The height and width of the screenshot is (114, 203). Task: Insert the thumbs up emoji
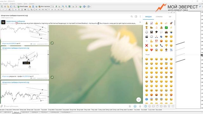pos(156,23)
